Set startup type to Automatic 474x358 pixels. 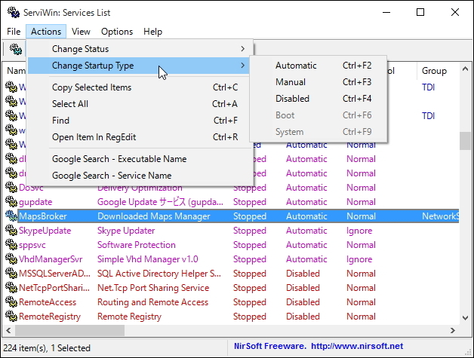point(319,66)
